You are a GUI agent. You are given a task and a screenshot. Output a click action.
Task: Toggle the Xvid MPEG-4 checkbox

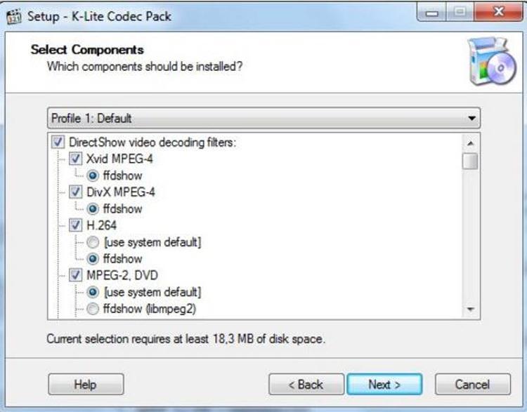click(76, 159)
